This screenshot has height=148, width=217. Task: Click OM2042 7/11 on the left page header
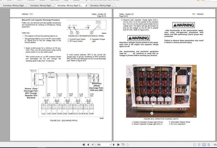[x=27, y=14]
